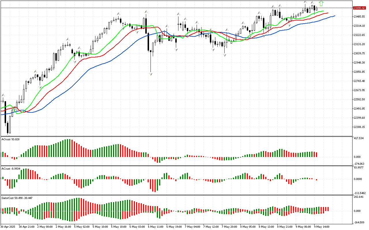Click the down fractal under the 6 May long wick

[151, 74]
